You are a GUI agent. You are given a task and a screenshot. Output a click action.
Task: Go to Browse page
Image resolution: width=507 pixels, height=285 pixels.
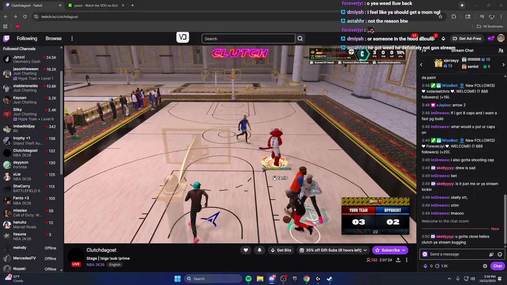(53, 38)
